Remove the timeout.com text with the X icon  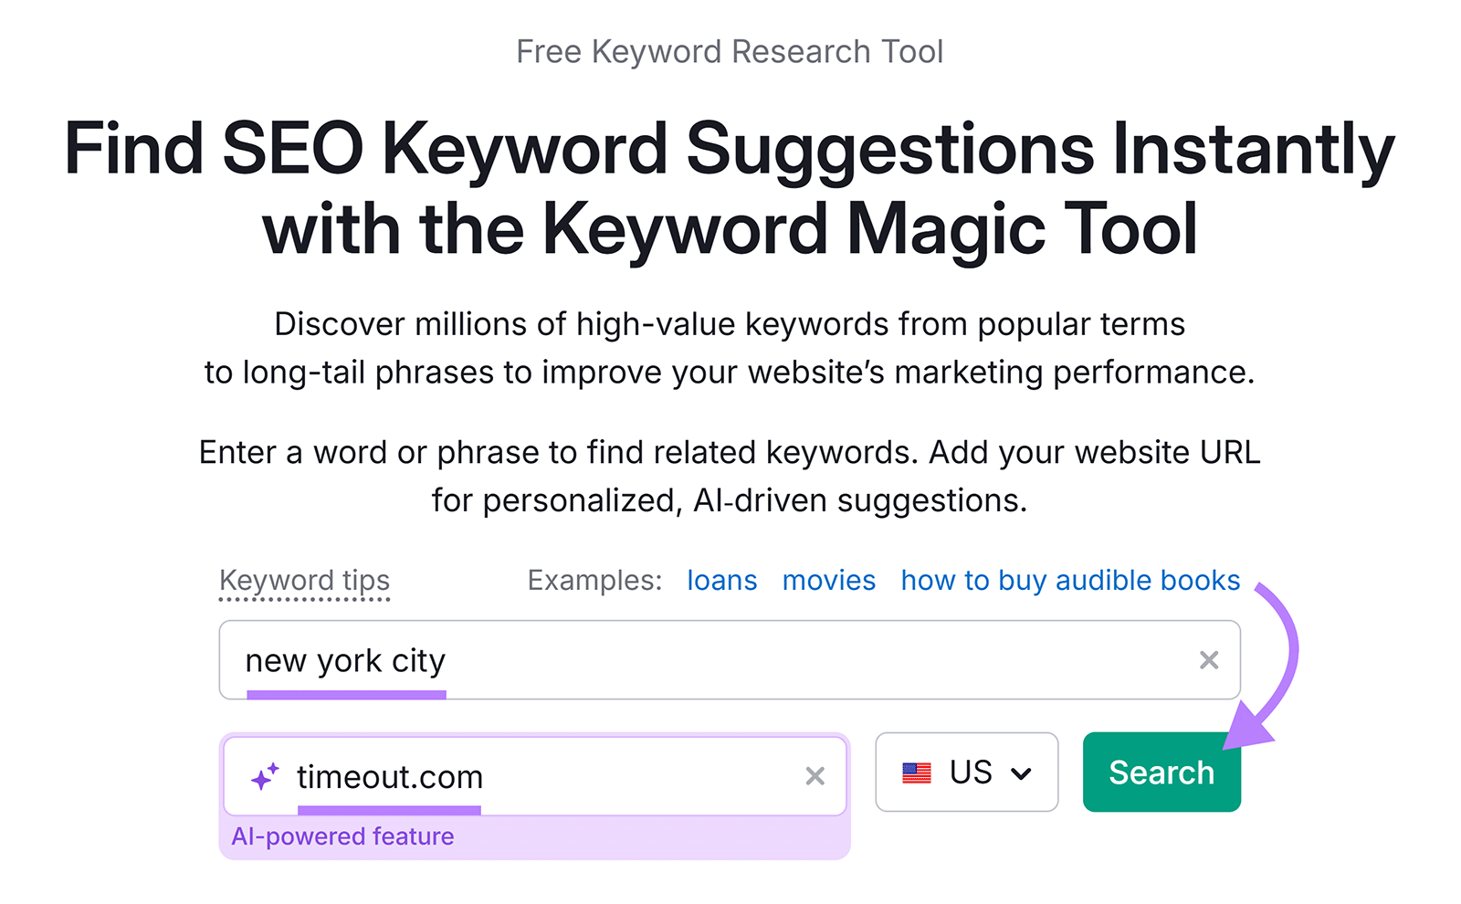click(x=814, y=777)
